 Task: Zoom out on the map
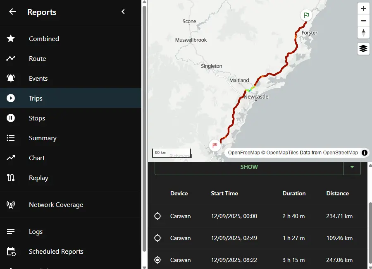pyautogui.click(x=363, y=21)
